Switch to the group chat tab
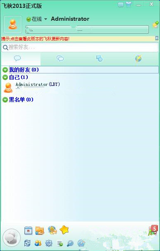Screen dimensions: 160x251 pos(60,58)
